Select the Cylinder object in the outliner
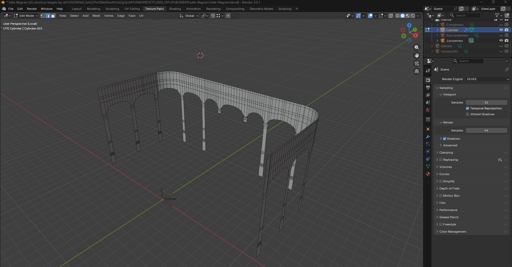This screenshot has height=267, width=512. (x=452, y=30)
